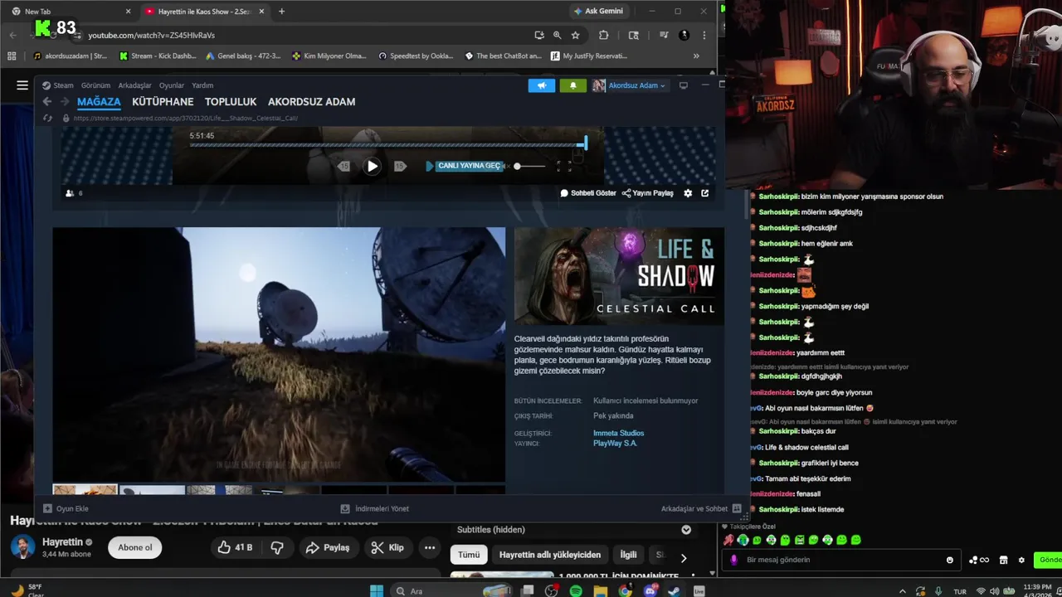
Task: Bookmark this page with star icon
Action: 575,35
